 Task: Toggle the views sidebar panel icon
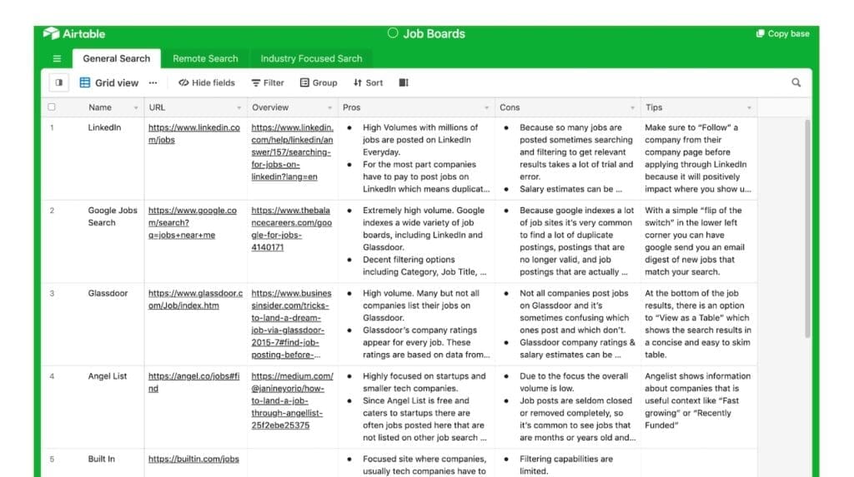(x=59, y=82)
